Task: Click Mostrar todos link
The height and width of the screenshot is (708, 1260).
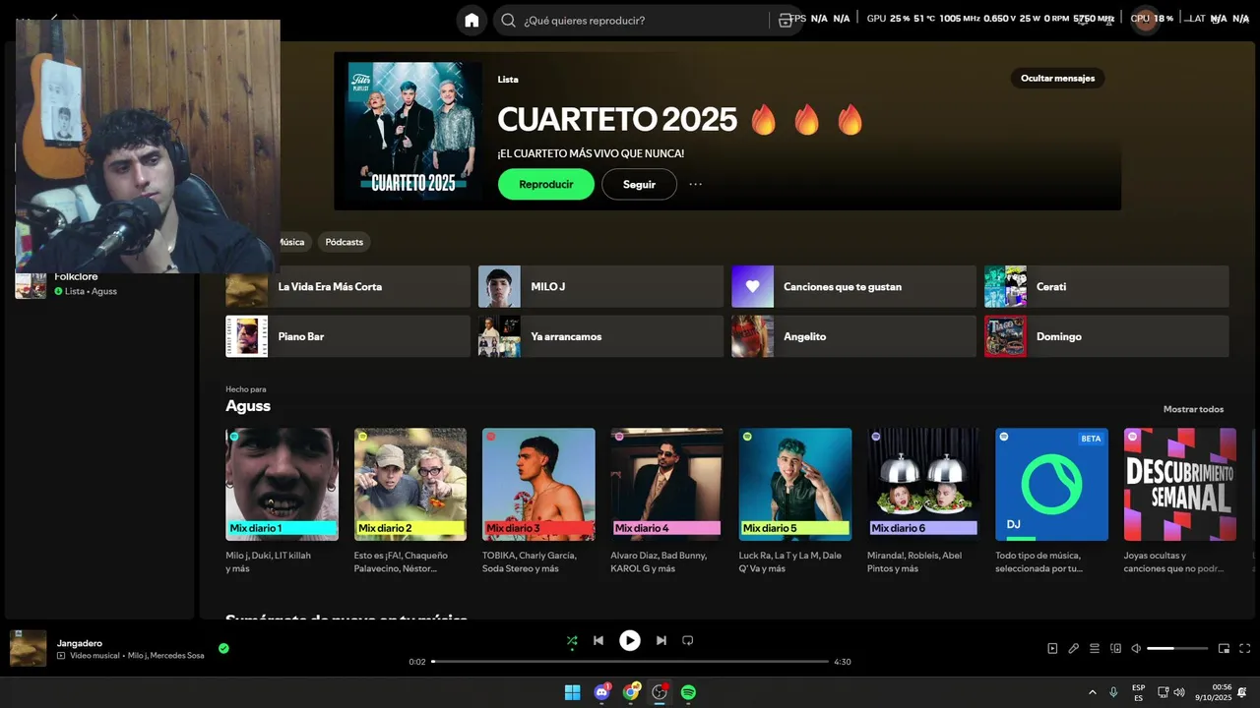Action: pyautogui.click(x=1193, y=409)
